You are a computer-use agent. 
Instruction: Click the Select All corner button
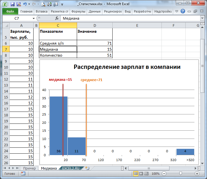coord(6,25)
